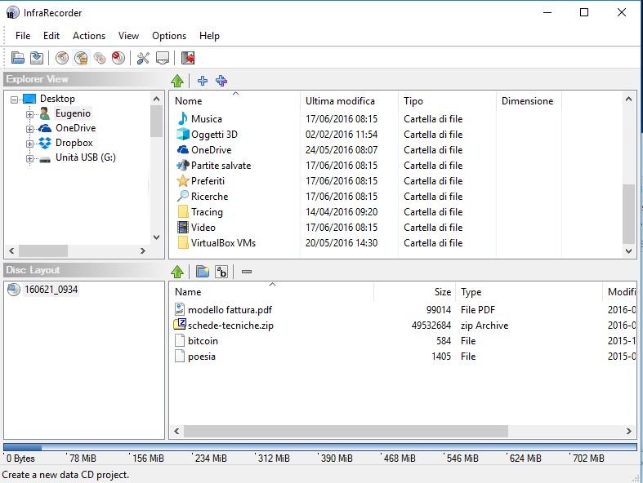This screenshot has width=643, height=483.
Task: Click the modello fattura.pdf file icon
Action: [180, 309]
